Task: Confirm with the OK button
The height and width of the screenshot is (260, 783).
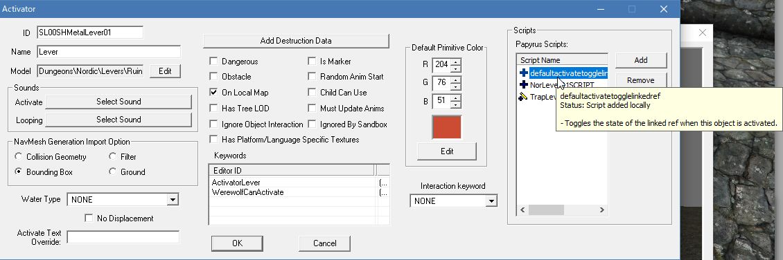Action: click(237, 243)
